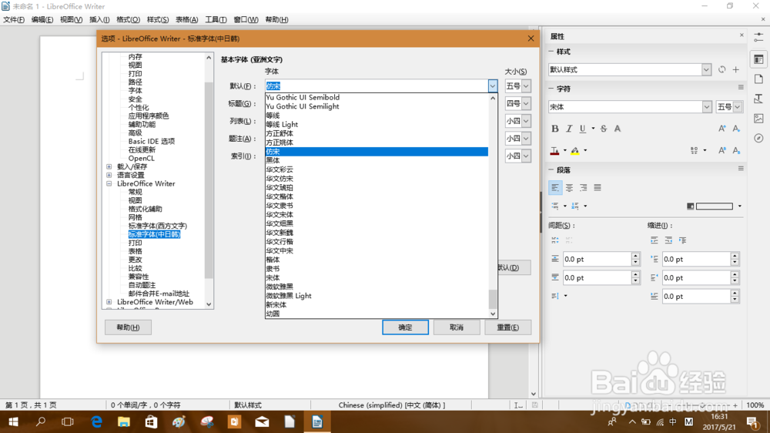The width and height of the screenshot is (770, 433).
Task: Click the Increase font size icon
Action: pyautogui.click(x=722, y=129)
